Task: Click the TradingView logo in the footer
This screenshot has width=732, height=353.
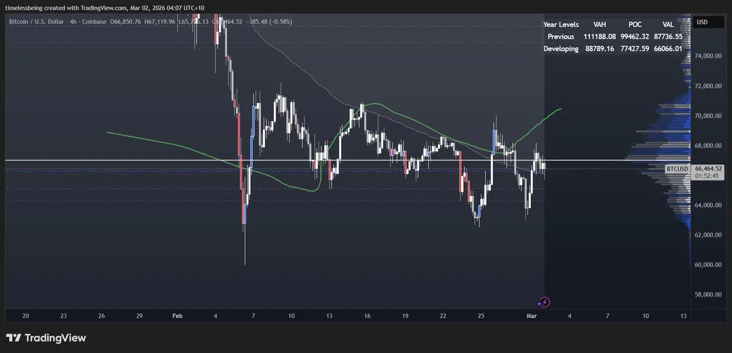Action: point(46,338)
